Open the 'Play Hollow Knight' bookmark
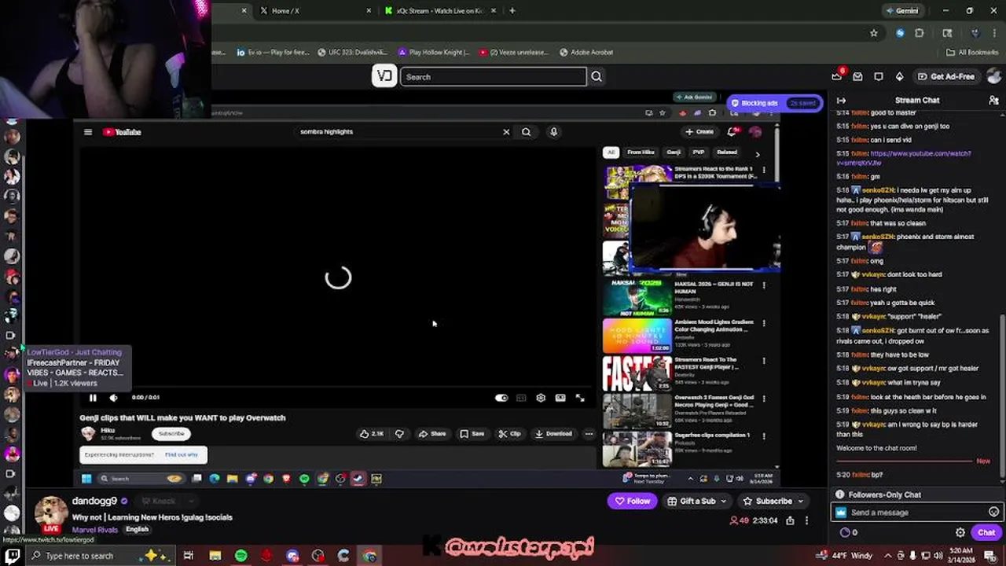This screenshot has height=566, width=1006. point(434,52)
